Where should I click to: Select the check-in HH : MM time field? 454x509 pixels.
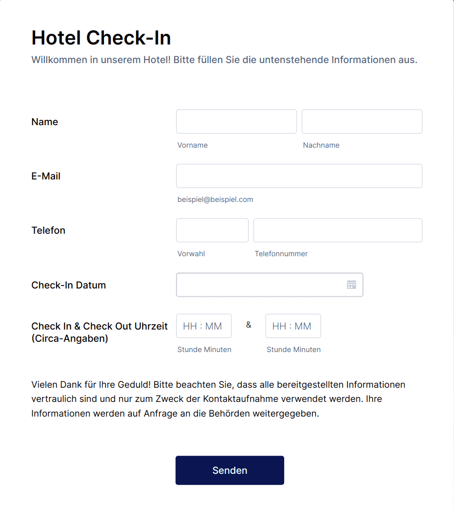[204, 326]
